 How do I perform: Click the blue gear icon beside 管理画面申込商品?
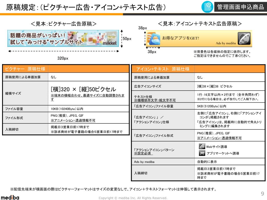[x=207, y=7]
